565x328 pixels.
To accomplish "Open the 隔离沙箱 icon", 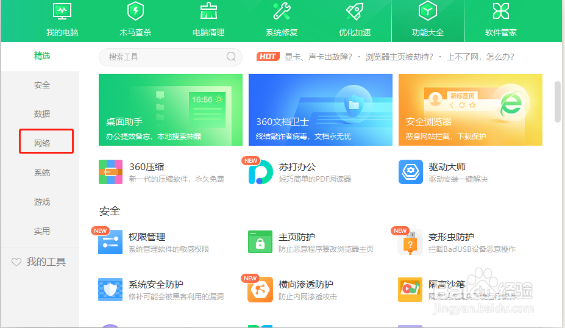I will [410, 290].
